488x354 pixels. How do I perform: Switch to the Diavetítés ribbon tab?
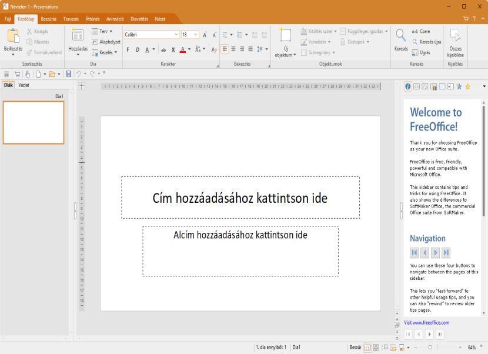pyautogui.click(x=139, y=19)
